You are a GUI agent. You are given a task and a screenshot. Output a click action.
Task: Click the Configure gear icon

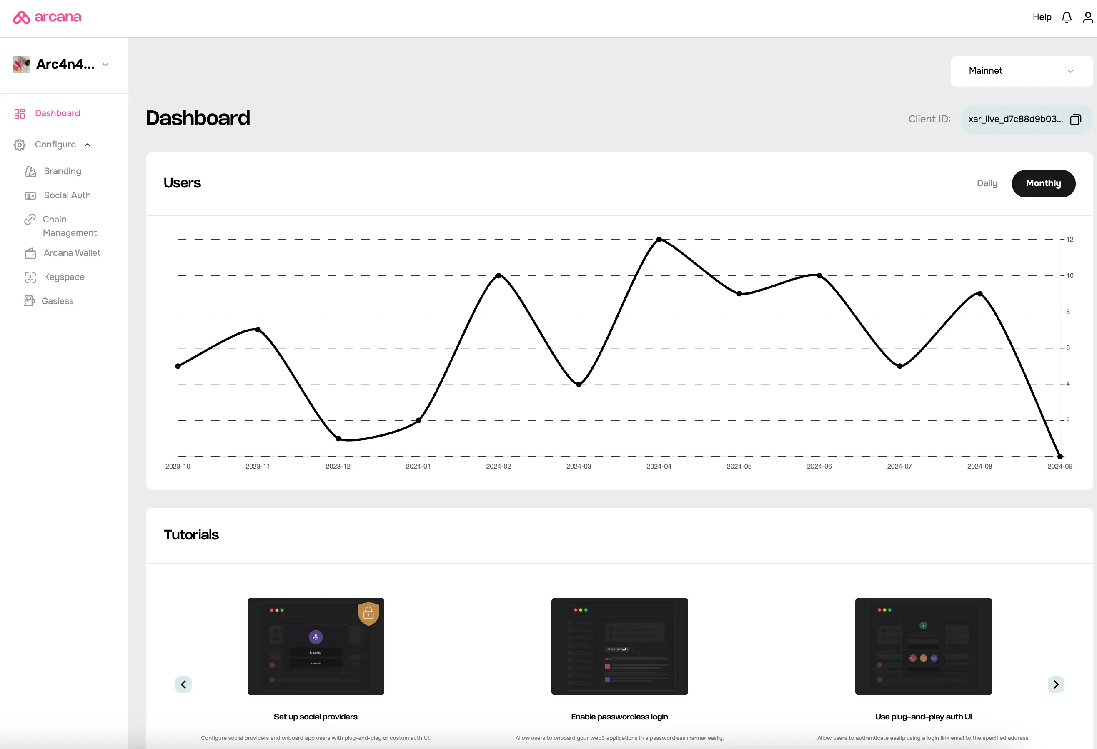[19, 145]
